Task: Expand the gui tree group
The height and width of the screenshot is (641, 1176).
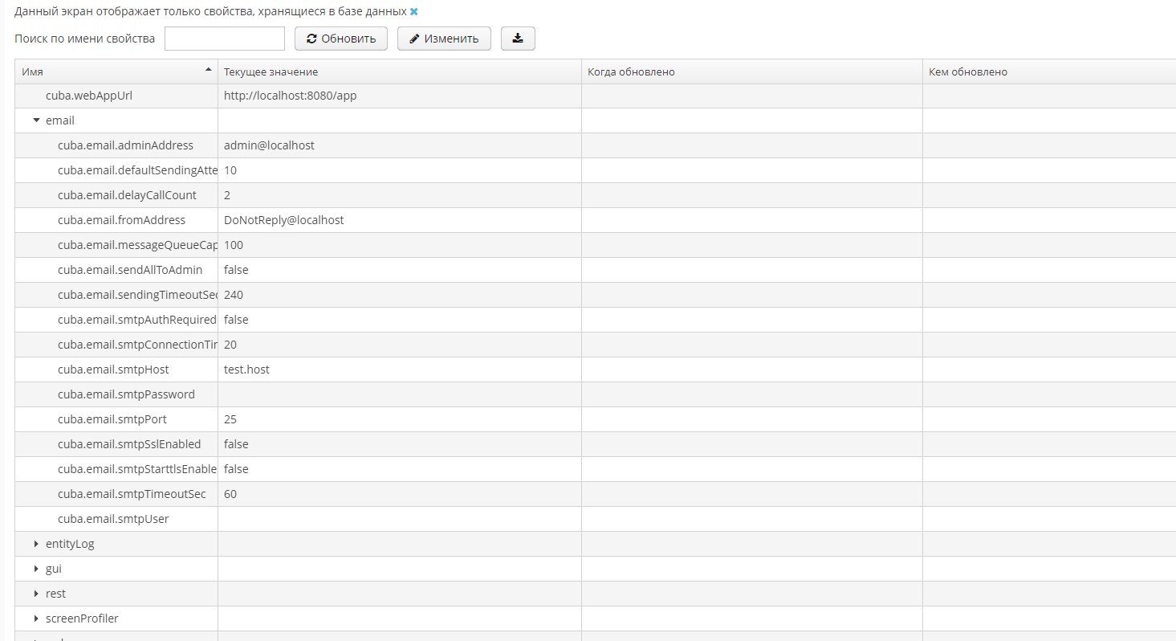Action: [x=36, y=569]
